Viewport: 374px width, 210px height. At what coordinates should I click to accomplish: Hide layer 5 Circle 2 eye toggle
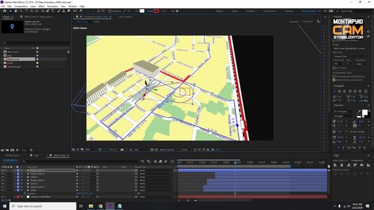pyautogui.click(x=2, y=184)
